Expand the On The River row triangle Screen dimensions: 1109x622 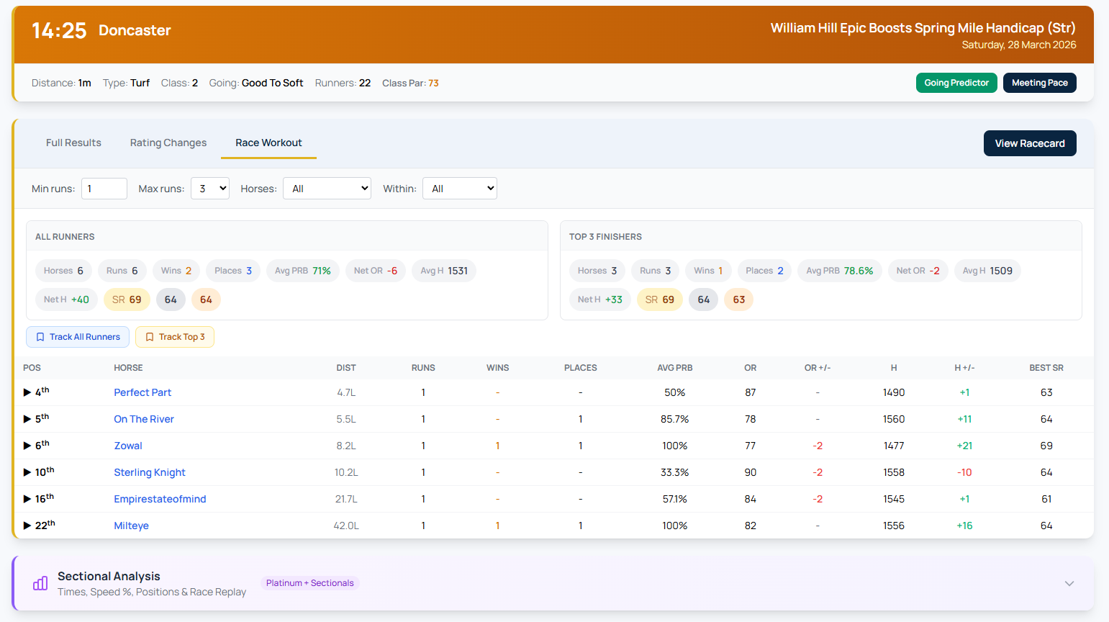pyautogui.click(x=27, y=419)
